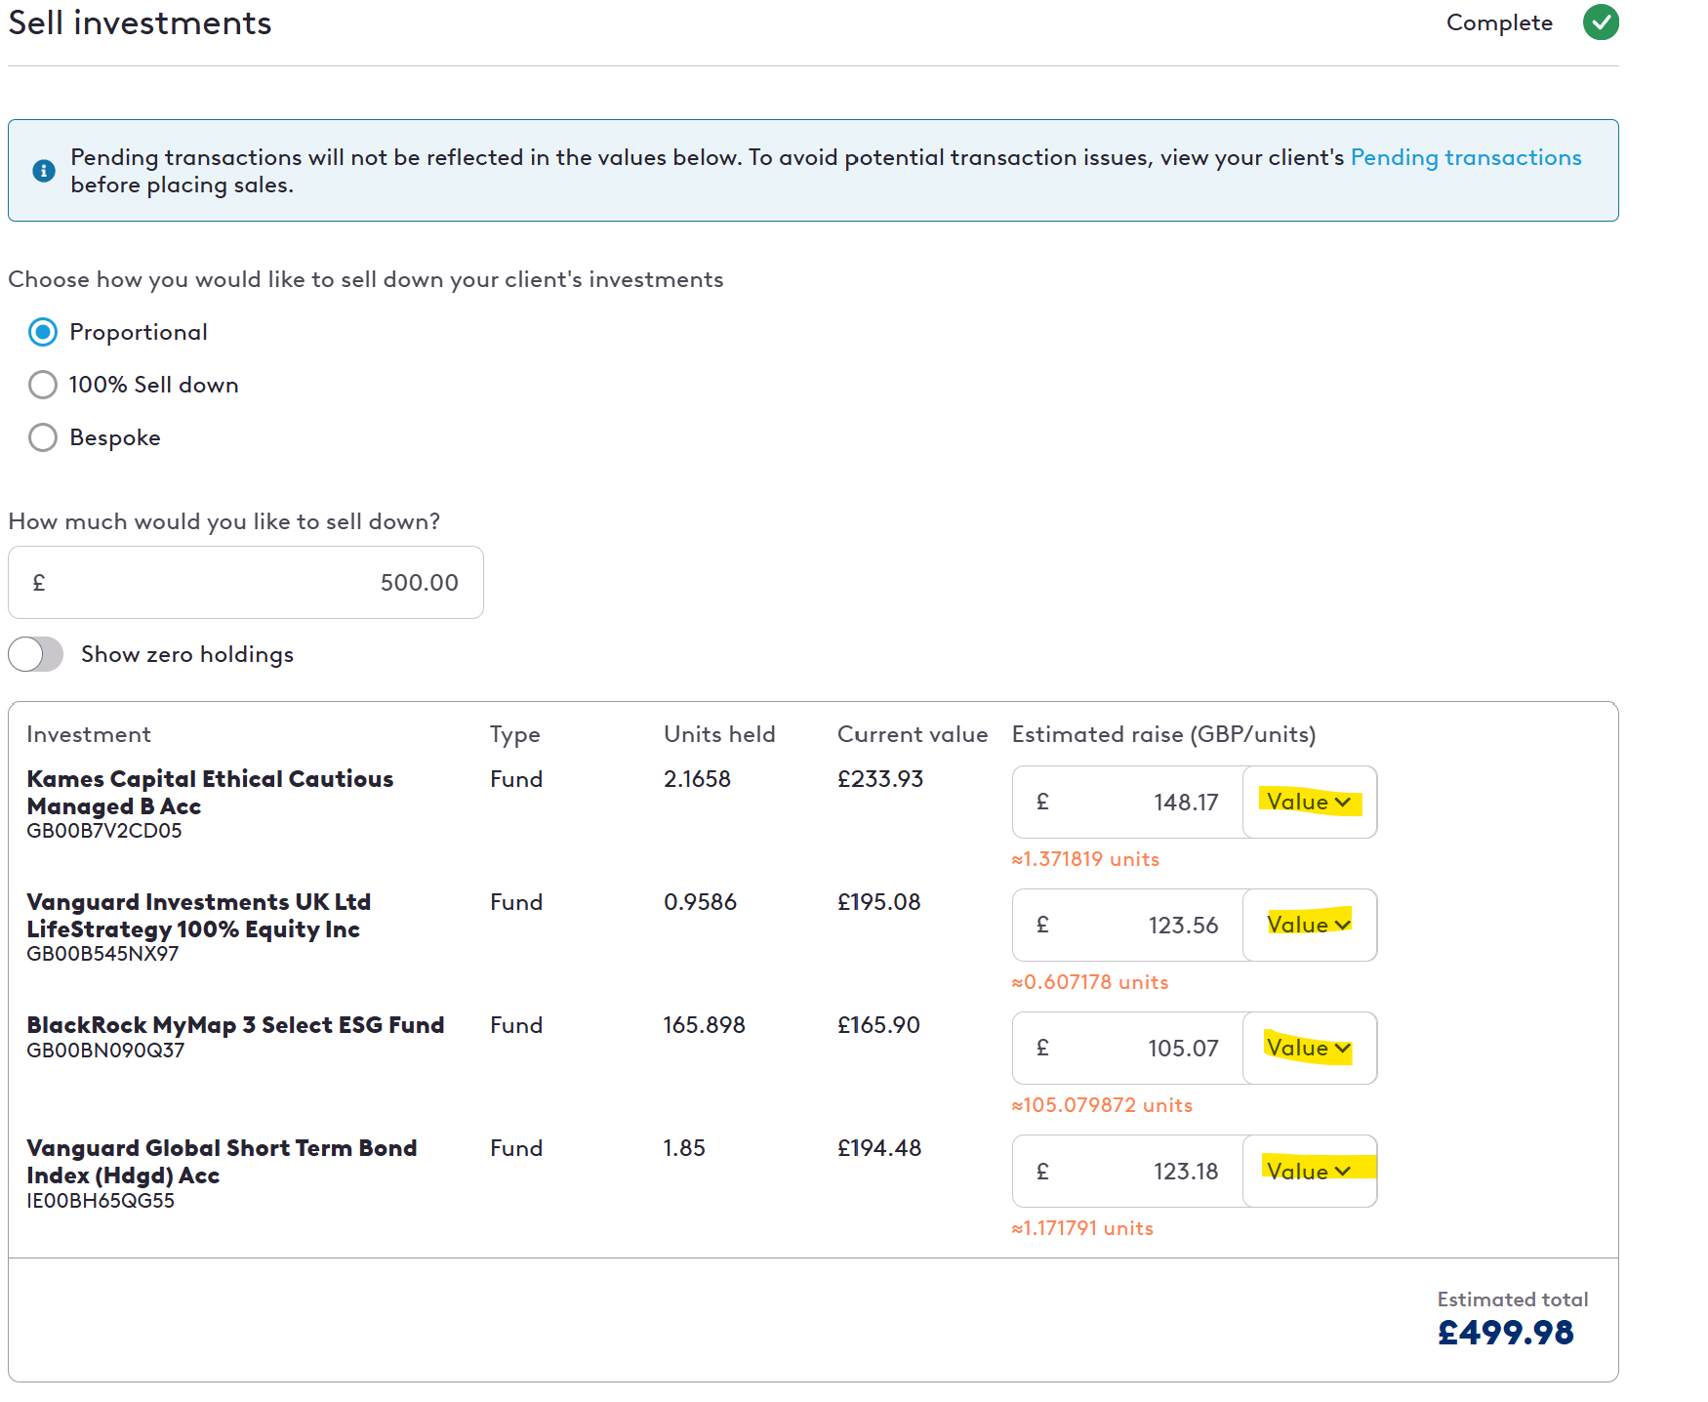Viewport: 1708px width, 1402px height.
Task: Click BlackRock MyMap 3 Select ESG Fund
Action: pos(235,1025)
